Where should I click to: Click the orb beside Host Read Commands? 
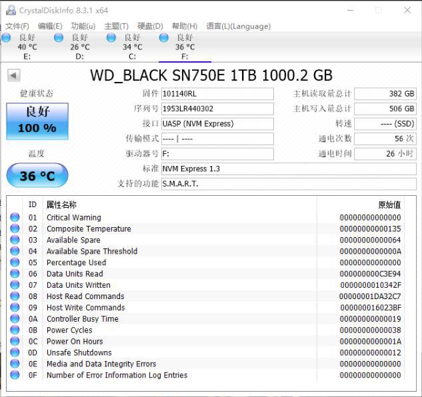coord(15,296)
